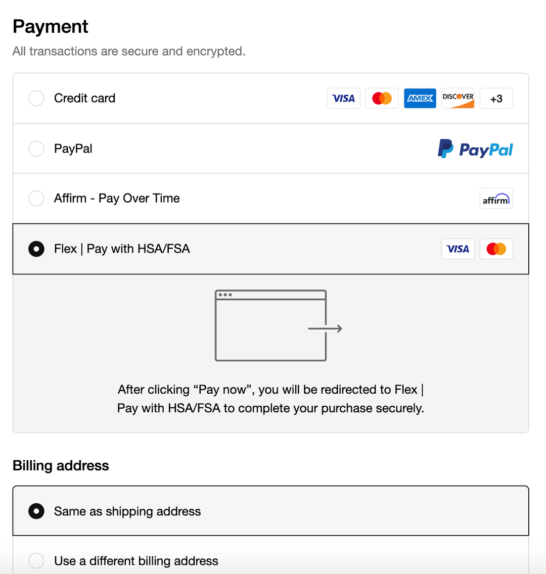The width and height of the screenshot is (546, 574).
Task: Click the Amex card icon
Action: (420, 99)
